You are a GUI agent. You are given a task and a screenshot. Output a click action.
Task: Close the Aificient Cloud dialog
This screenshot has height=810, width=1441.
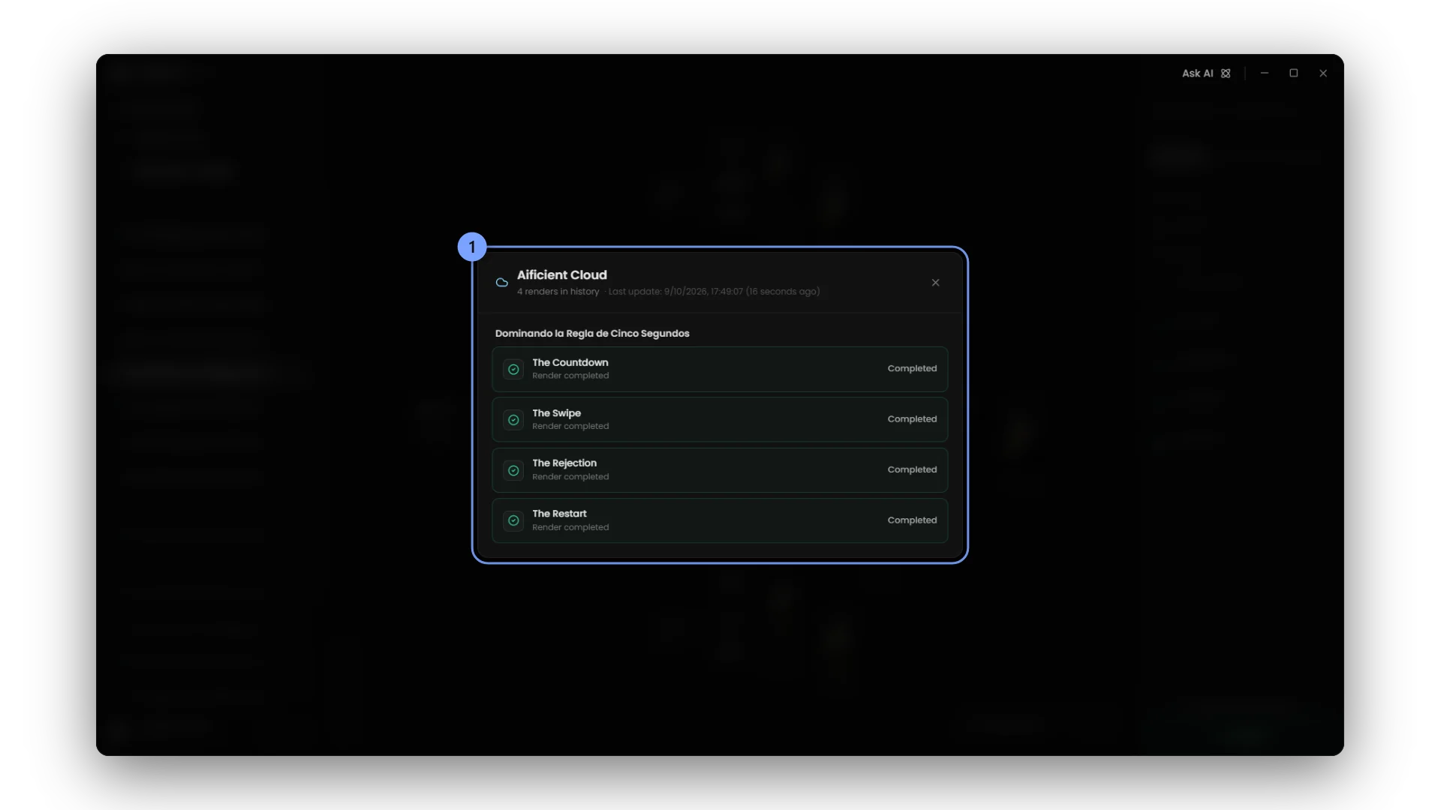pyautogui.click(x=935, y=283)
